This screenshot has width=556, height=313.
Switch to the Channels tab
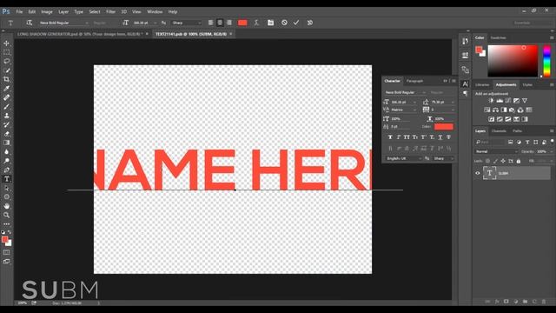(x=499, y=131)
